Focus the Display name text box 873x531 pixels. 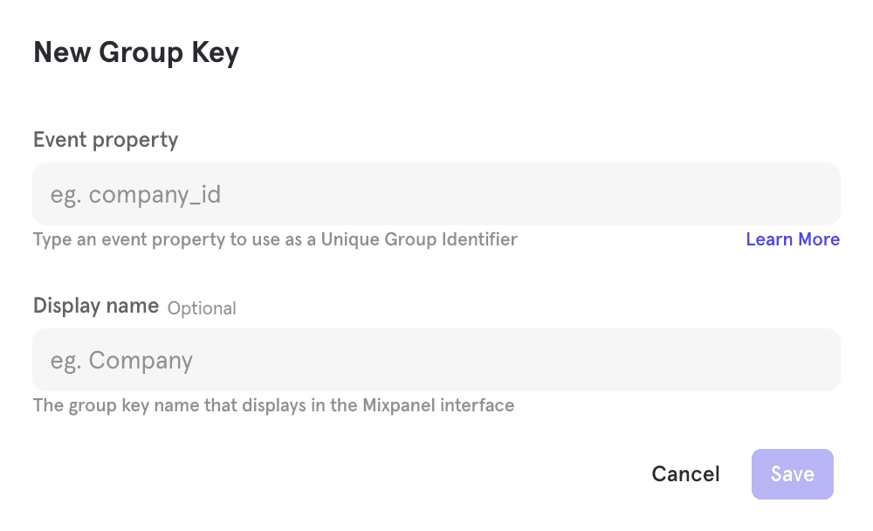point(436,360)
